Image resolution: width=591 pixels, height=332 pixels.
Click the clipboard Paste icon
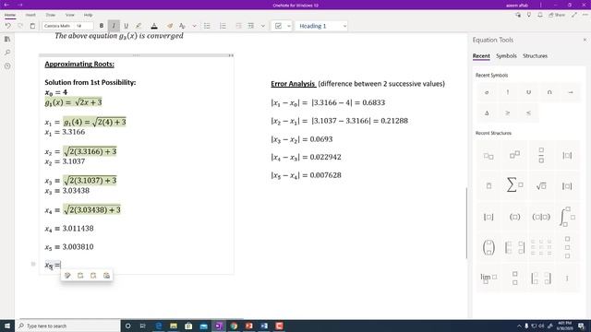[x=32, y=26]
